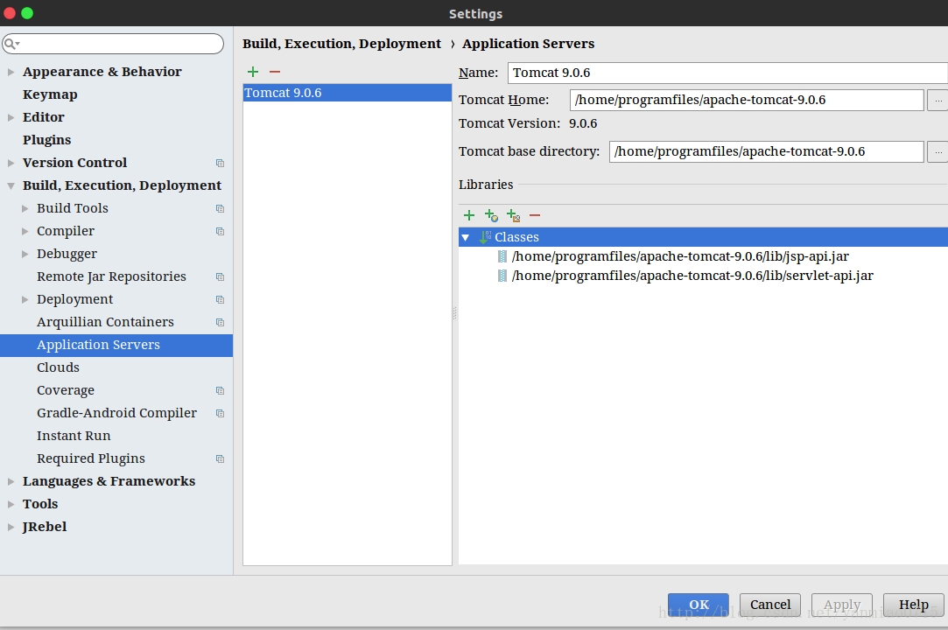The width and height of the screenshot is (948, 630).
Task: Click the OK button
Action: click(699, 605)
